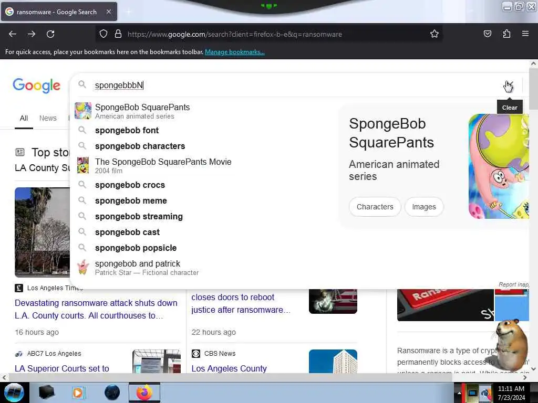Click the hamster desktop character
538x403 pixels.
511,344
